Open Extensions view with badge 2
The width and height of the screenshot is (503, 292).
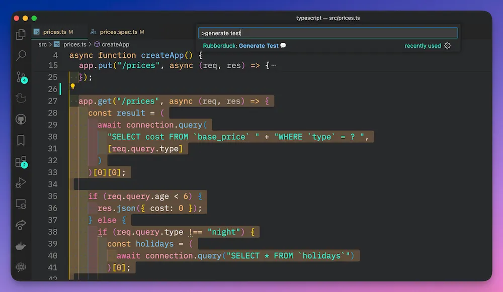21,162
